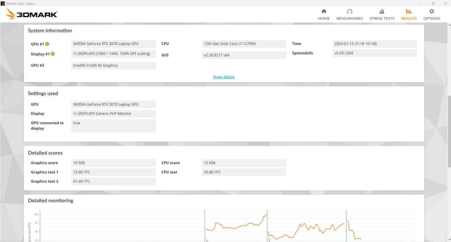Select the GPU connected to display true value
The height and width of the screenshot is (242, 451).
click(x=113, y=126)
